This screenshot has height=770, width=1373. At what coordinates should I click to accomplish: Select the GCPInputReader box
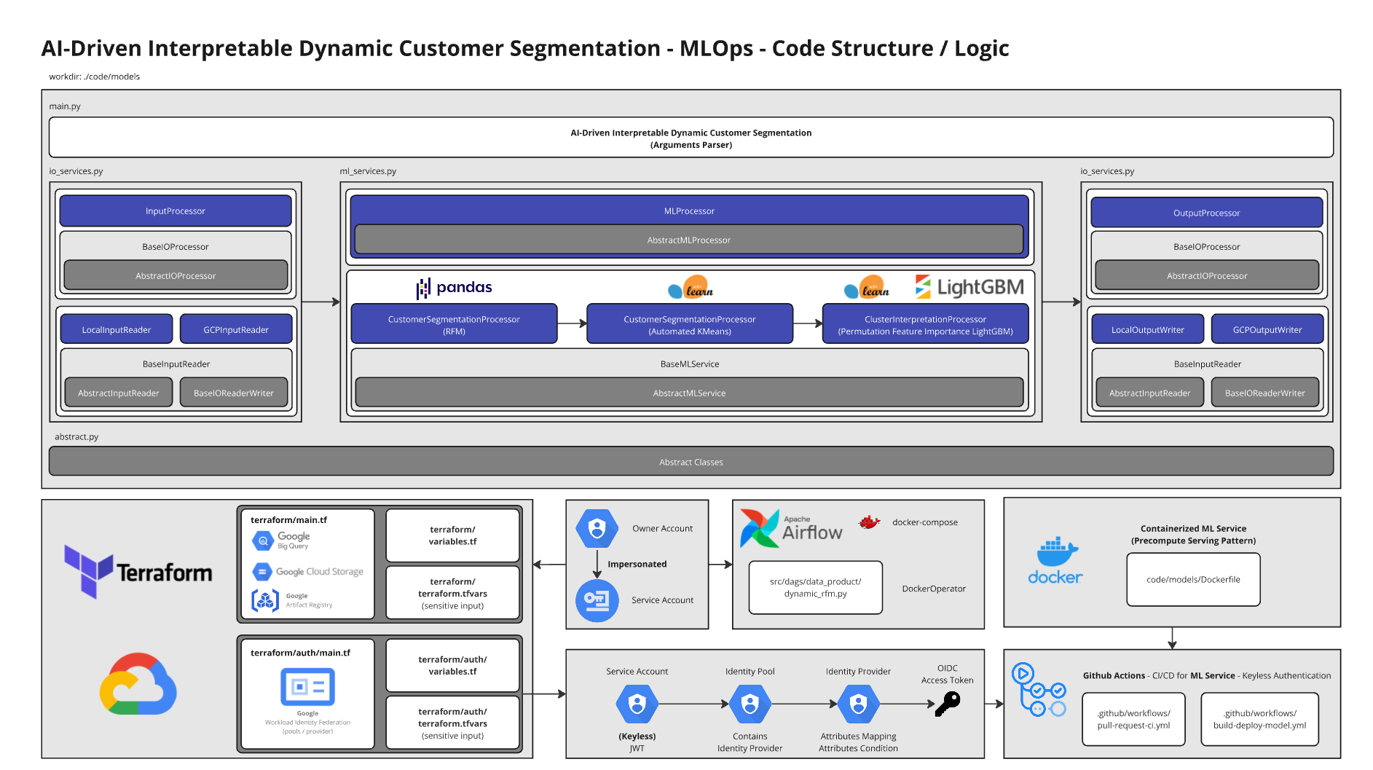[236, 329]
